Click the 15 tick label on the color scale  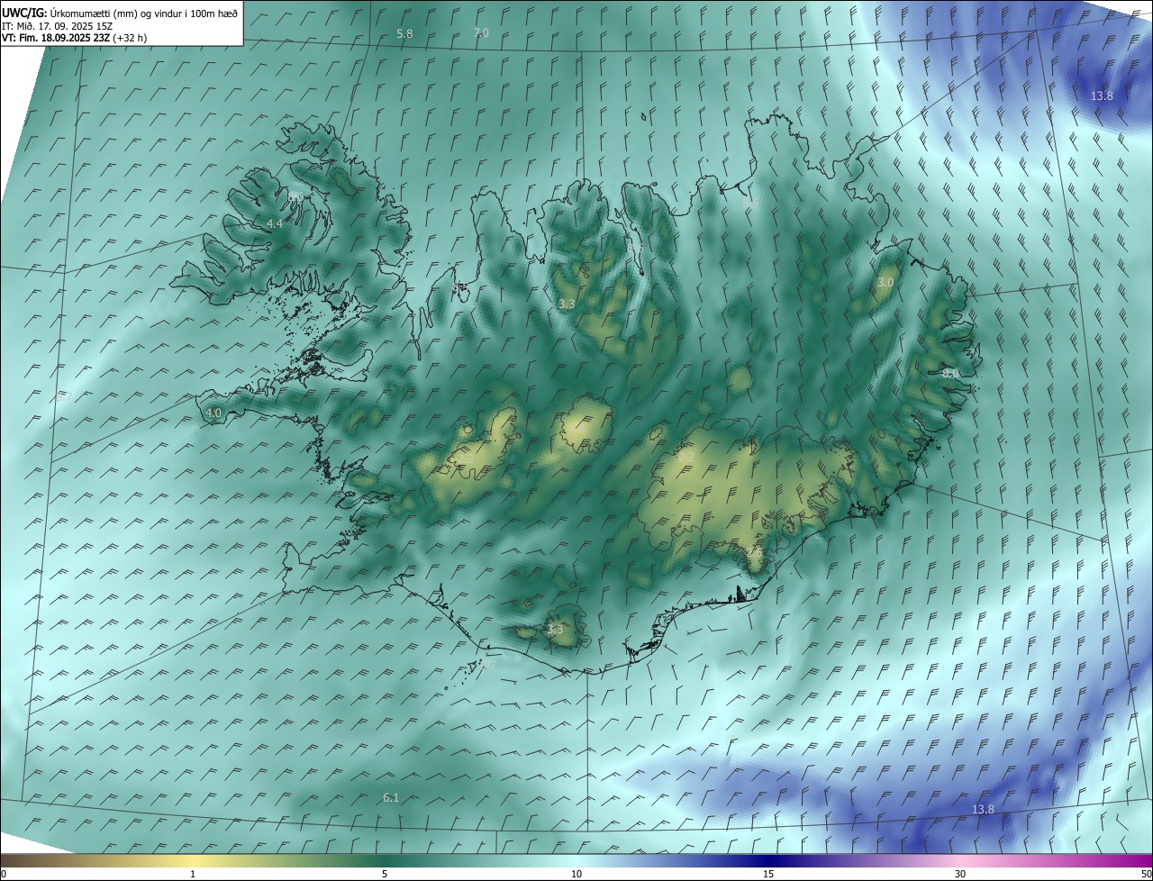(x=768, y=875)
